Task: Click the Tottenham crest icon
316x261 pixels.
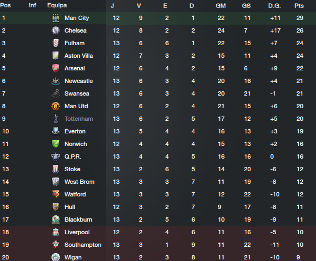Action: click(55, 119)
